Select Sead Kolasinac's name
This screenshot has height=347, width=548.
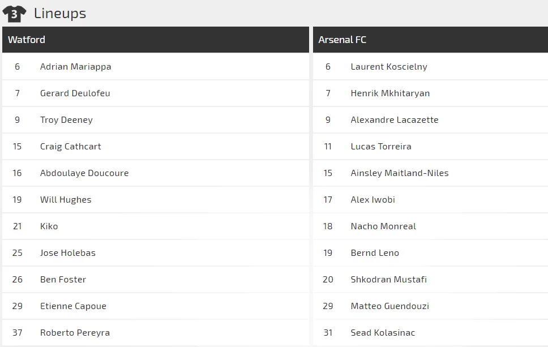[x=383, y=333]
